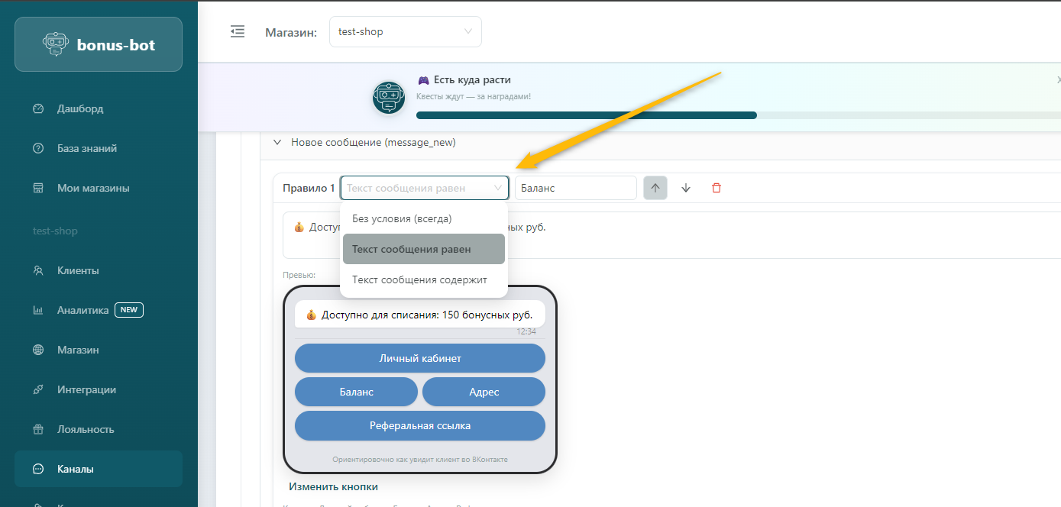Click the Каналы chat bubble icon
Viewport: 1061px width, 507px height.
pyautogui.click(x=38, y=469)
